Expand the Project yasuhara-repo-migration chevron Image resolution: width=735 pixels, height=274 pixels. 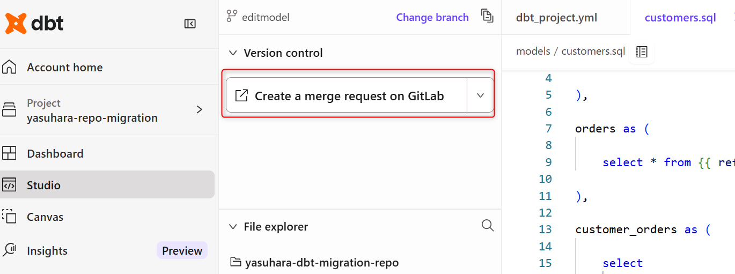tap(199, 110)
